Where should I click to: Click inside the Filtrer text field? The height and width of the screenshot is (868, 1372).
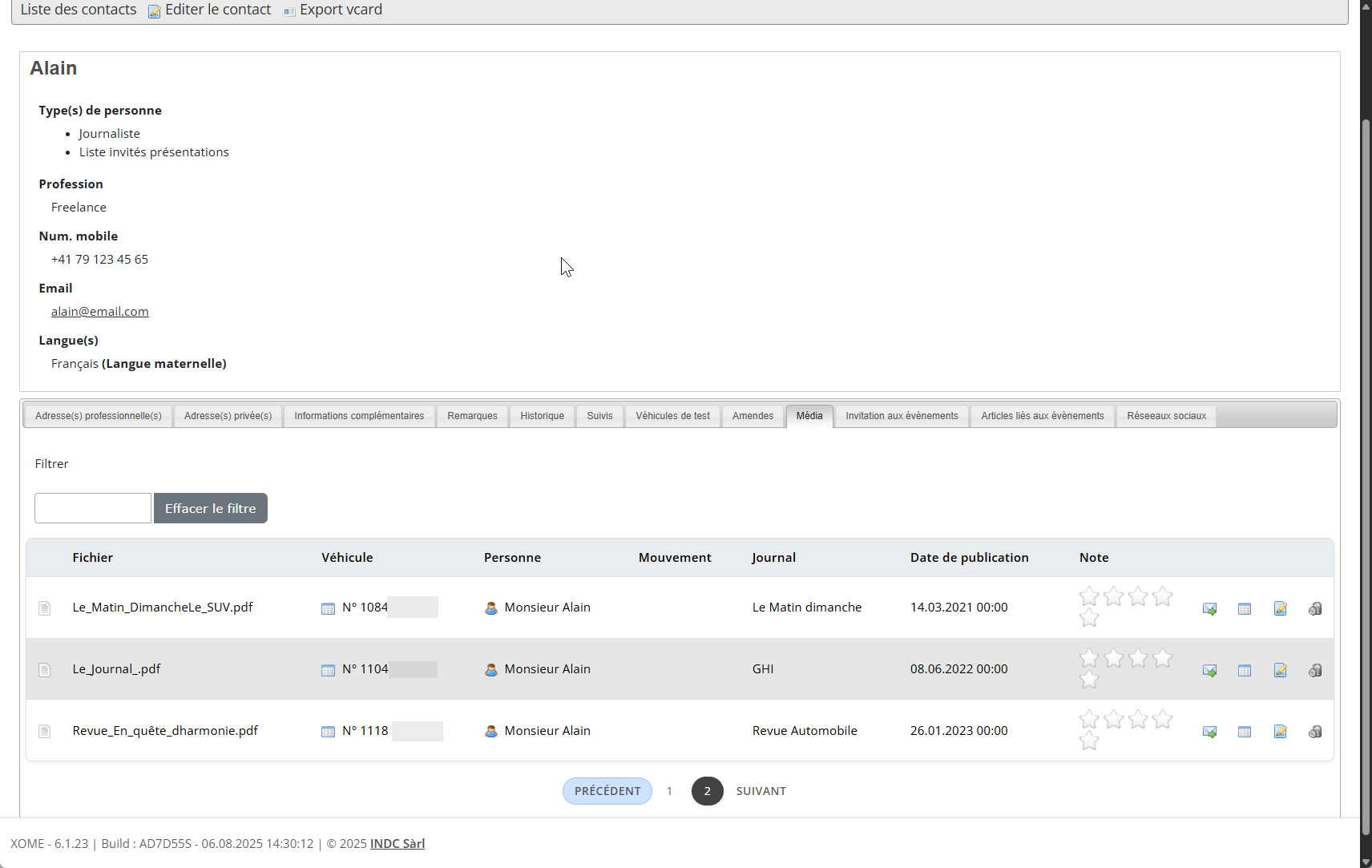tap(92, 508)
